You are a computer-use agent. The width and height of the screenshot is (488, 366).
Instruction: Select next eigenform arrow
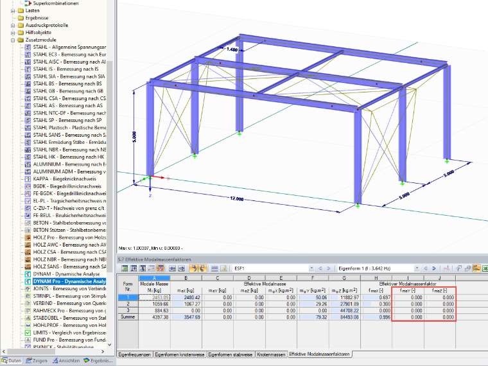point(434,268)
